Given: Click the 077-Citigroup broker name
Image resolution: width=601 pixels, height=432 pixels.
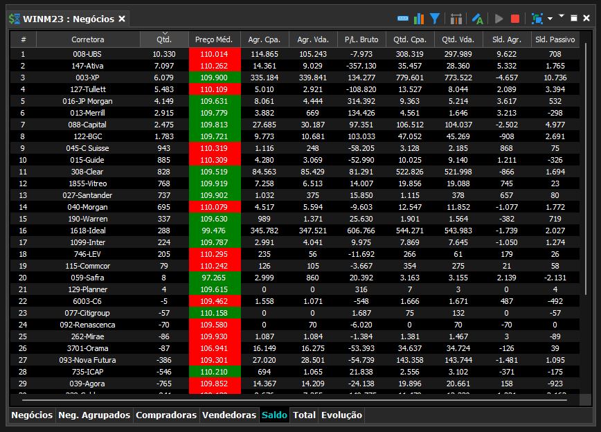Looking at the screenshot, I should [87, 313].
